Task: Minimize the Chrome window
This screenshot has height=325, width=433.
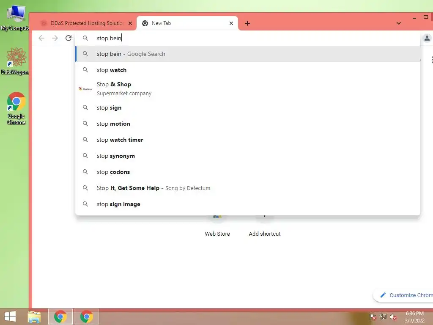Action: tap(414, 17)
